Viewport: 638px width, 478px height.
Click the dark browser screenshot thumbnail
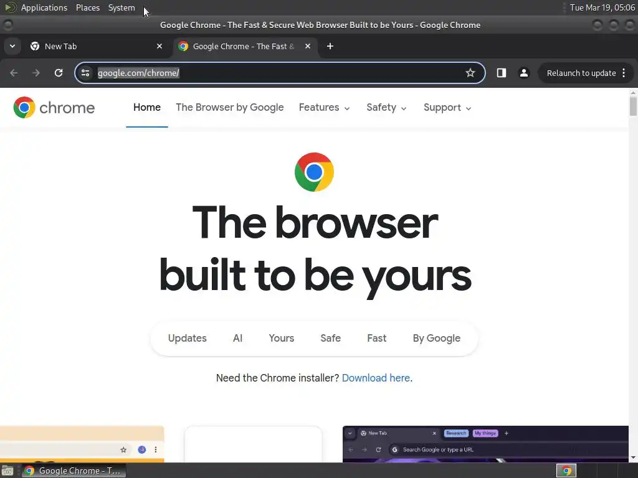coord(485,444)
